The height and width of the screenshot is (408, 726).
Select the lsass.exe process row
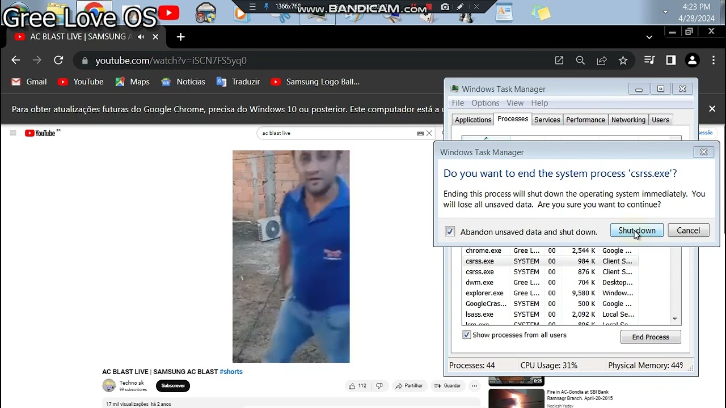point(550,314)
